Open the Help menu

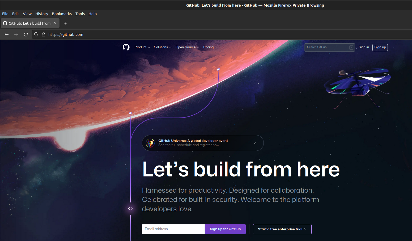[92, 14]
